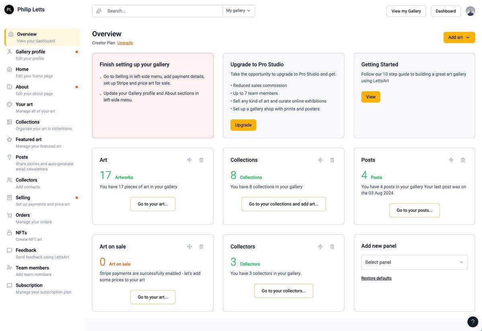Open the Select panel combo box

point(414,262)
